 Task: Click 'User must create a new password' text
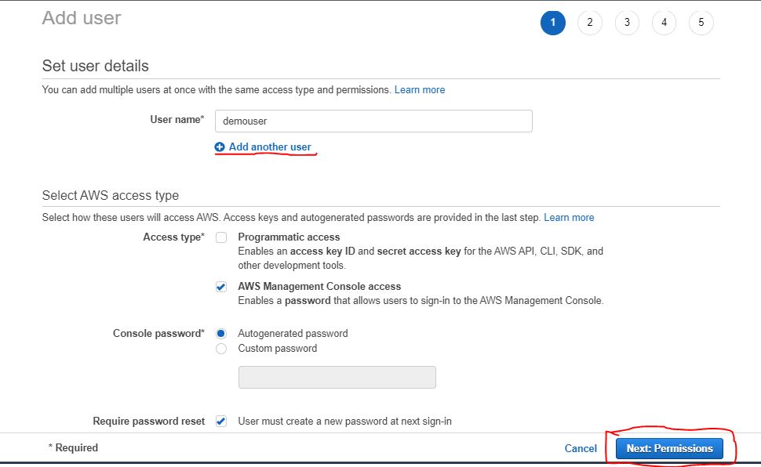tap(344, 422)
